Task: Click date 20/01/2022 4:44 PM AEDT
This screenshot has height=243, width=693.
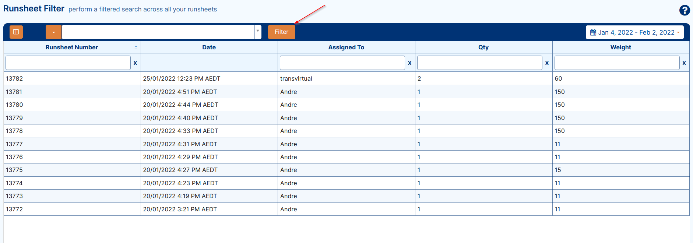Action: pyautogui.click(x=180, y=105)
